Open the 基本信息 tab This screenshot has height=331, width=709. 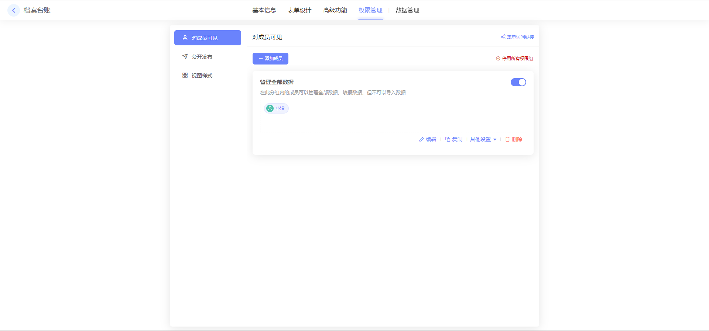(x=264, y=10)
